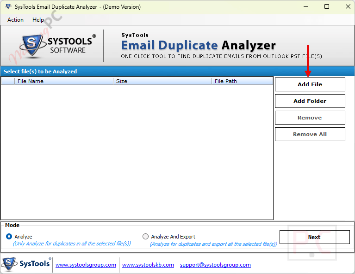The width and height of the screenshot is (355, 274).
Task: Minimize the Email Duplicate Analyzer window
Action: 306,7
